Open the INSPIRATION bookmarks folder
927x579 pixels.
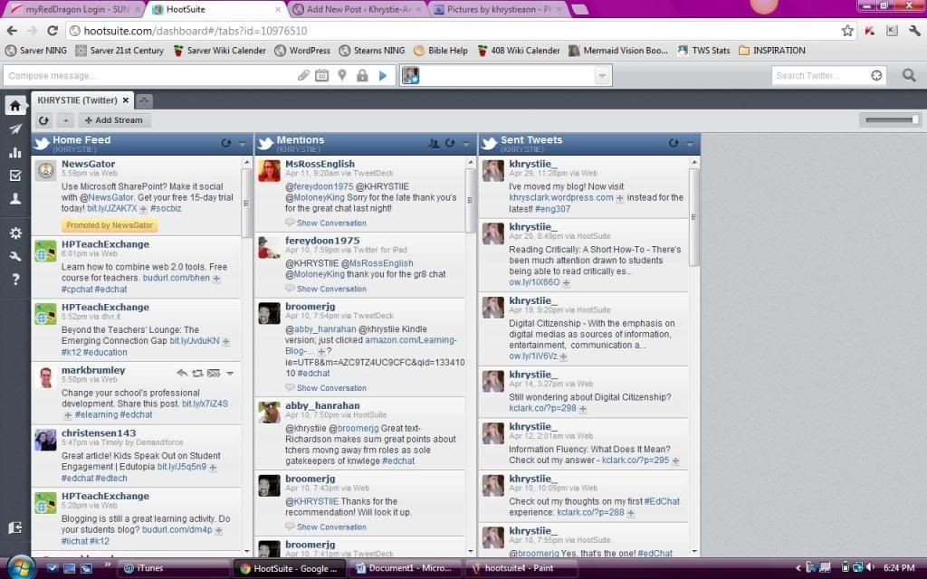click(772, 51)
